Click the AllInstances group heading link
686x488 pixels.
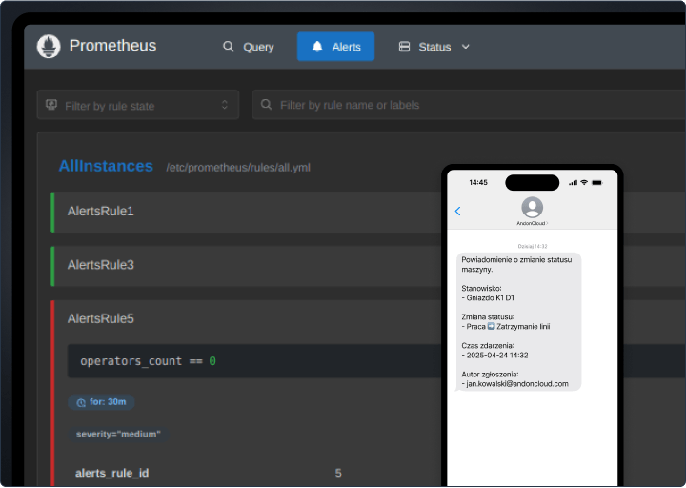pyautogui.click(x=106, y=166)
